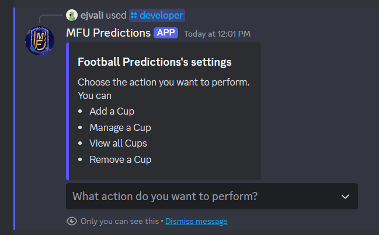Click the 'Manage a Cup' list entry
The image size is (379, 235).
[x=120, y=127]
